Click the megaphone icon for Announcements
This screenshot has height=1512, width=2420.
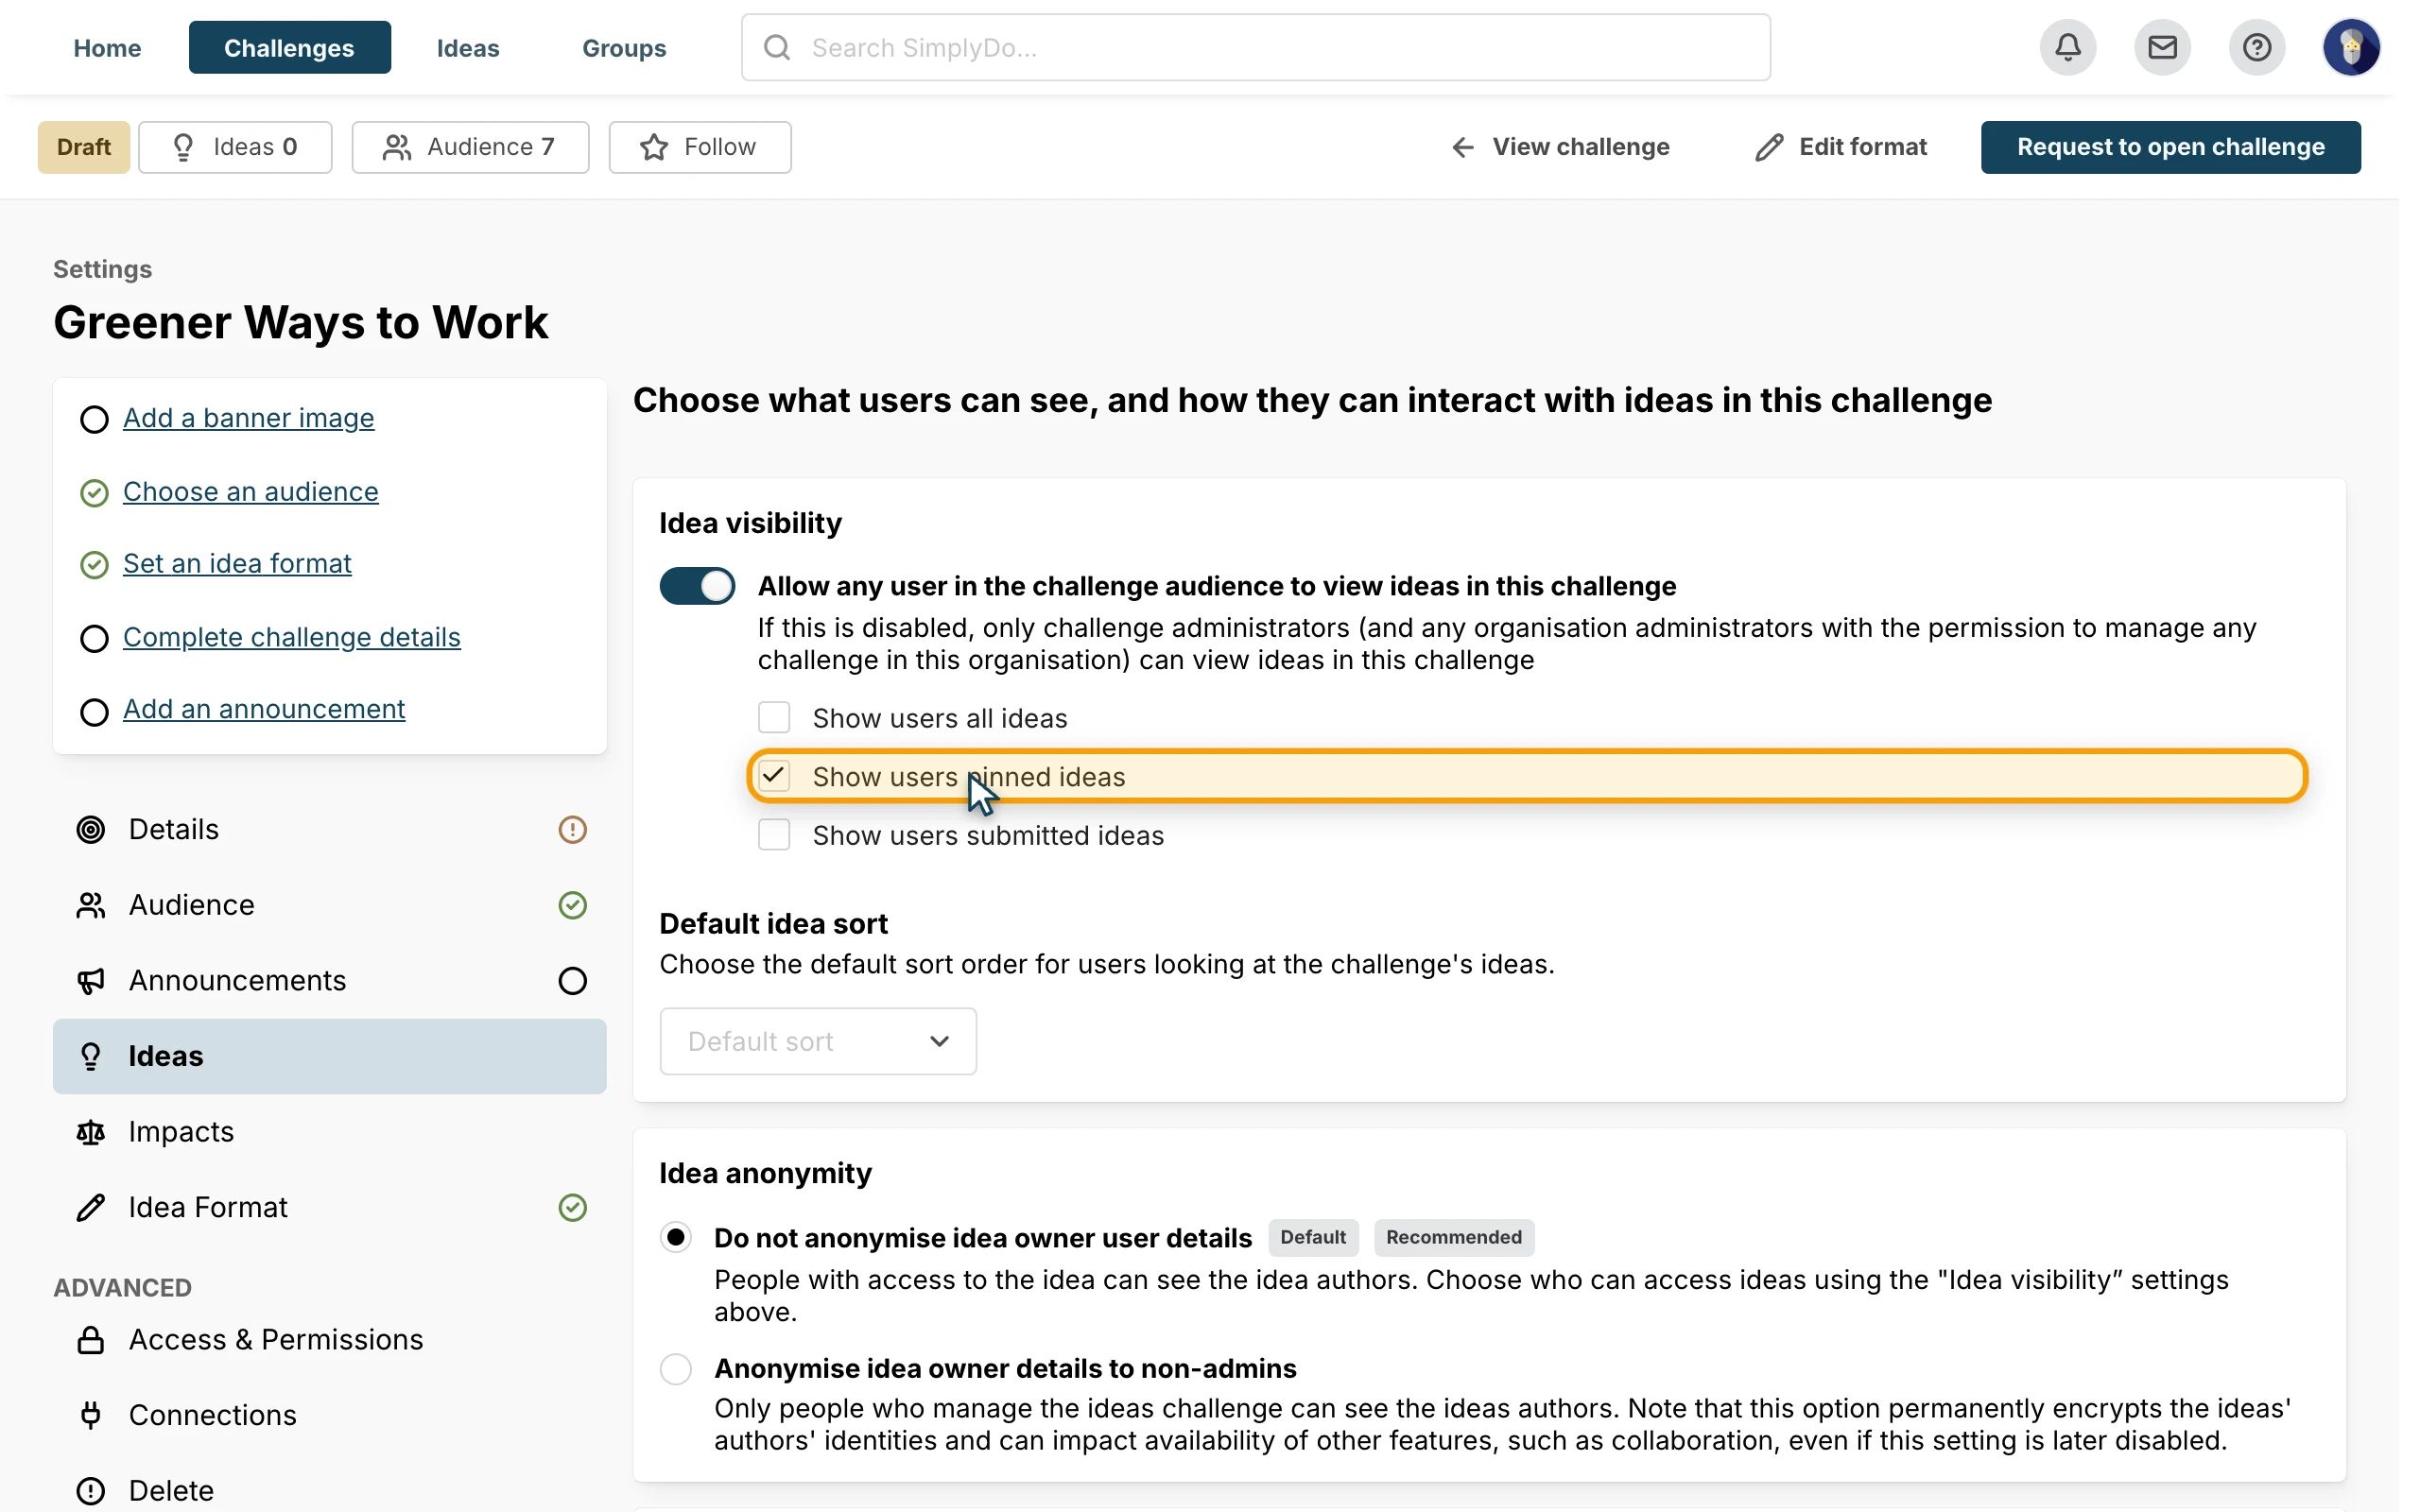tap(91, 981)
